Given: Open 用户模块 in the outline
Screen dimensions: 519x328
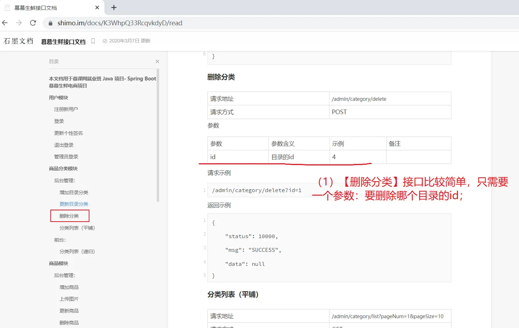Looking at the screenshot, I should (58, 98).
